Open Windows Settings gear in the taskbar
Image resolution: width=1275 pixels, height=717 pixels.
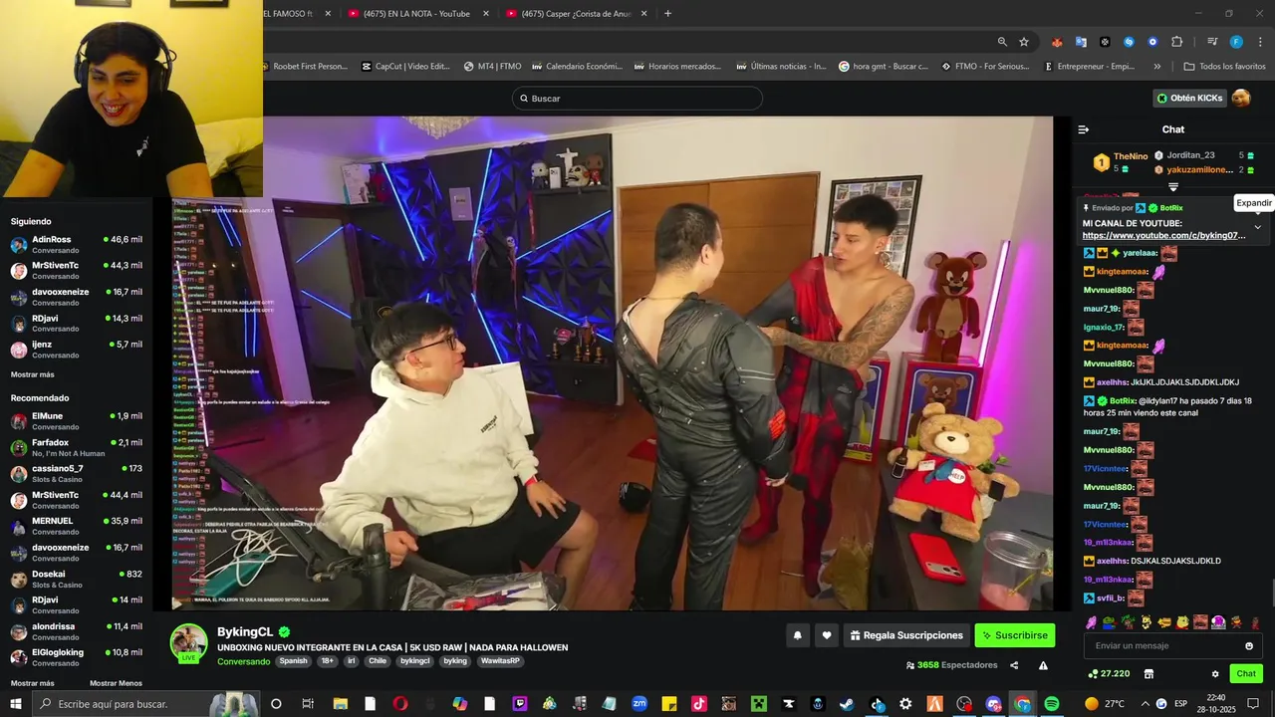[905, 704]
